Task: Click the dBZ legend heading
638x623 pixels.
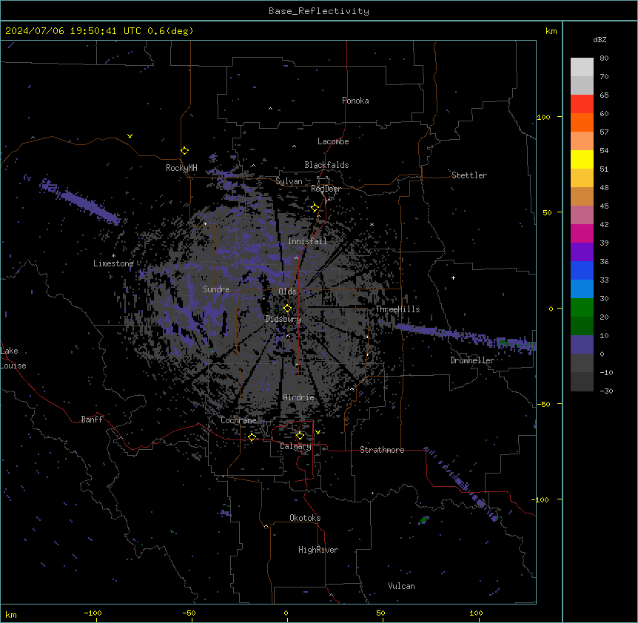Action: tap(600, 40)
